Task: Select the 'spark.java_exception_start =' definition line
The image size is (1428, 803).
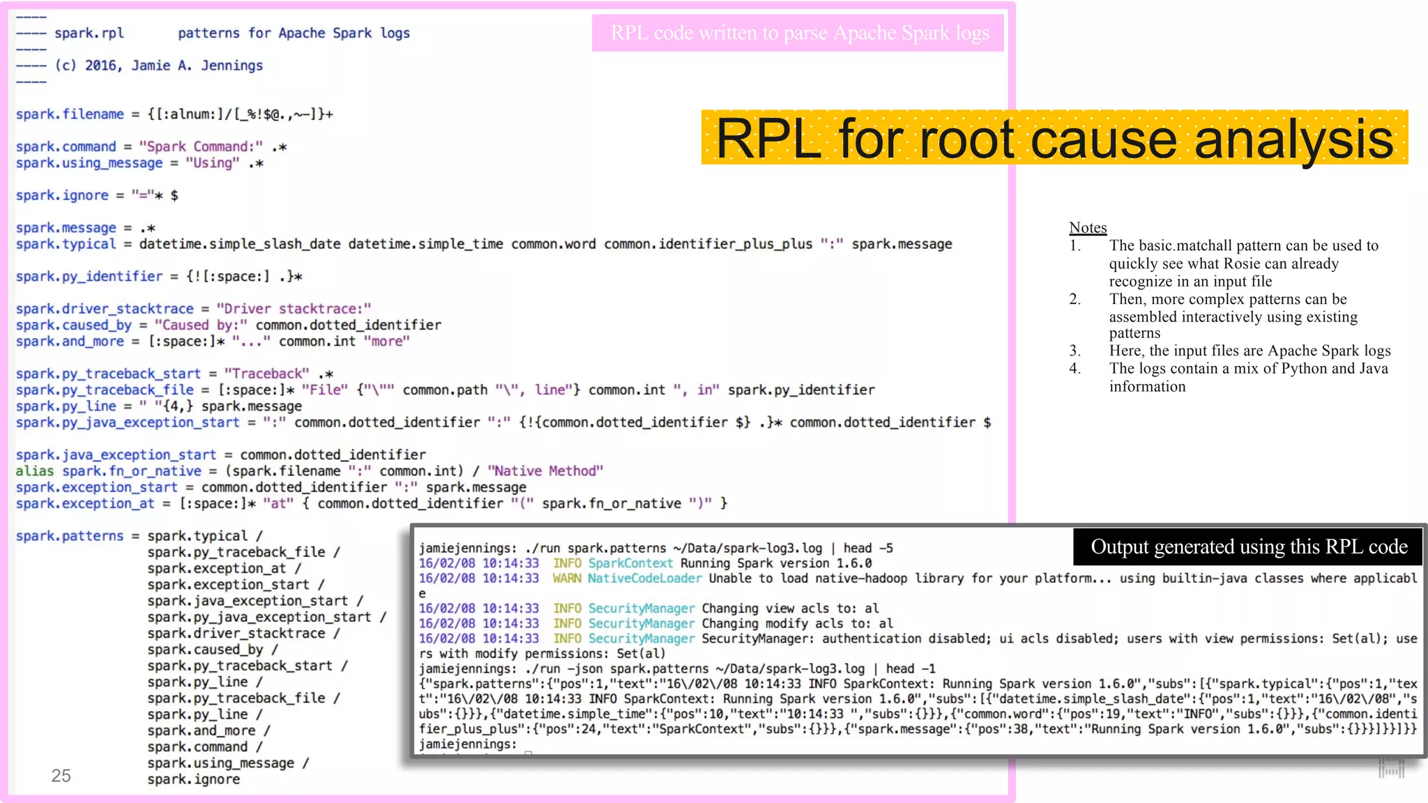Action: pyautogui.click(x=221, y=455)
